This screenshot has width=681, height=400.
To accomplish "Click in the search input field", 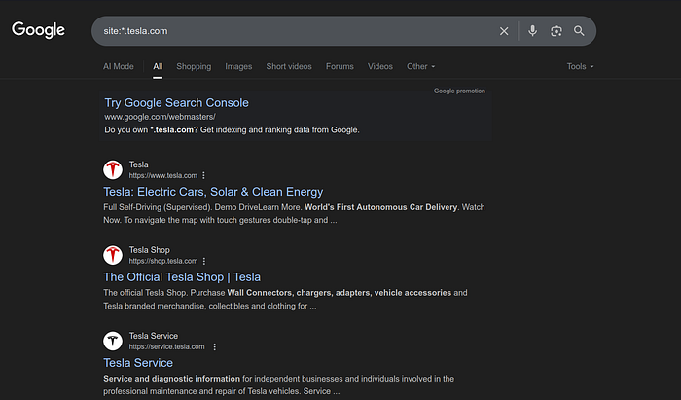I will [292, 31].
